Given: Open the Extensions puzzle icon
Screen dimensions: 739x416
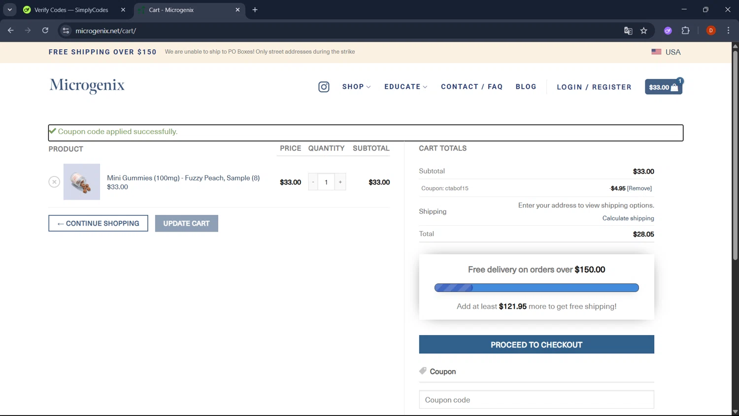Looking at the screenshot, I should pos(685,31).
